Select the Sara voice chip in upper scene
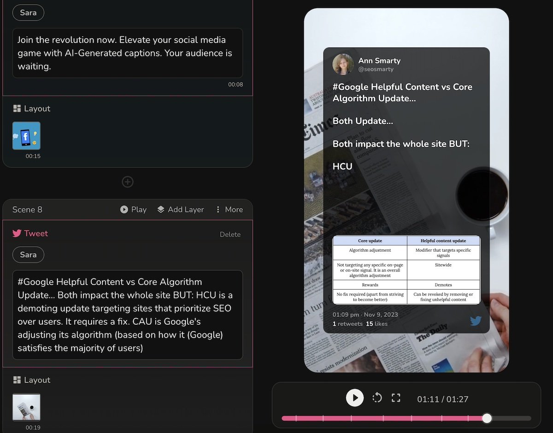The image size is (553, 433). pos(28,12)
